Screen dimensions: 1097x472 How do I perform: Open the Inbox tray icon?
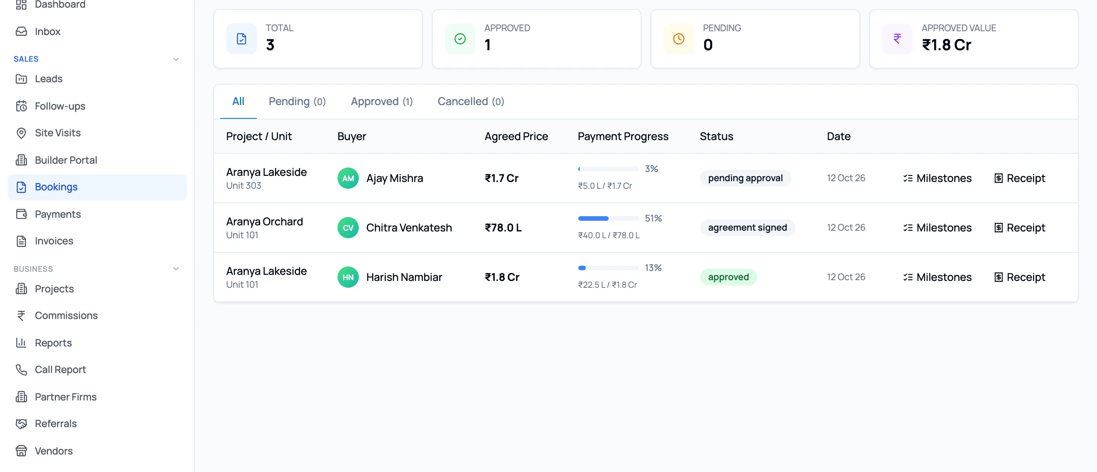coord(21,32)
